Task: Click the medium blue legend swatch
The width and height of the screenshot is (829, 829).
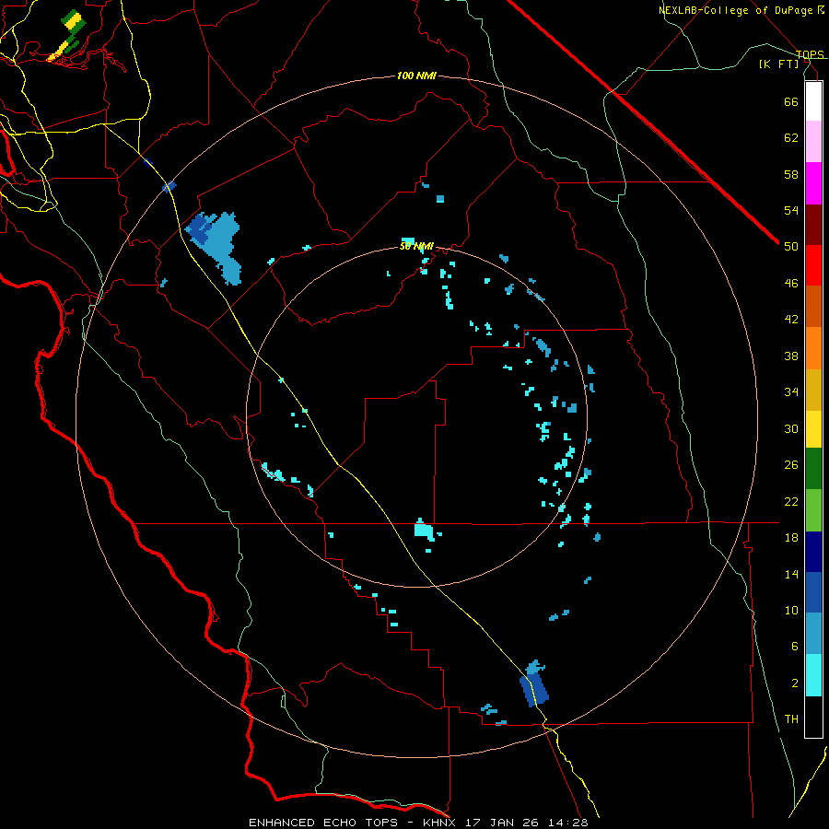Action: click(813, 592)
